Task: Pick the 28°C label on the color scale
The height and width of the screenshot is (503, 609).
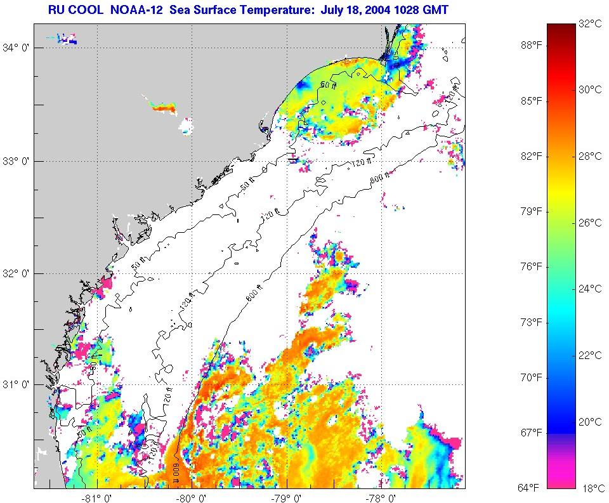Action: tap(589, 156)
